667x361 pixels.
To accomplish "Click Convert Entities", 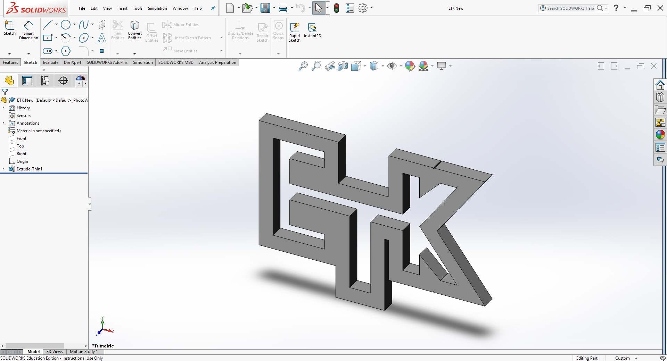I will pos(135,30).
